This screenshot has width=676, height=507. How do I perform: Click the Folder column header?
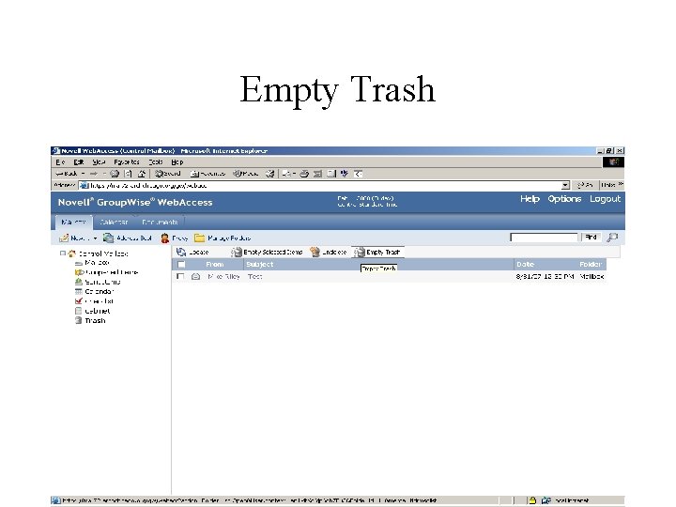(x=591, y=264)
